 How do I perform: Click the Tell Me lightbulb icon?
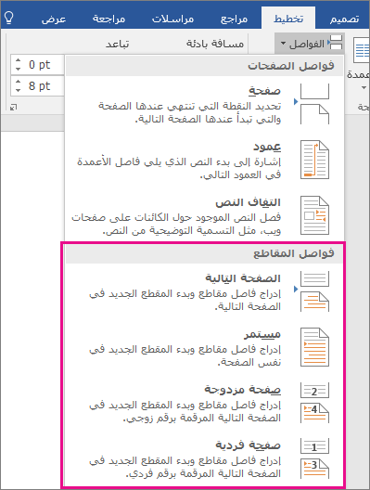[8, 18]
